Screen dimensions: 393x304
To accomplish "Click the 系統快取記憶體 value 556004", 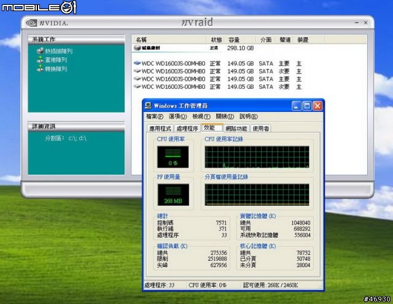I will [303, 235].
